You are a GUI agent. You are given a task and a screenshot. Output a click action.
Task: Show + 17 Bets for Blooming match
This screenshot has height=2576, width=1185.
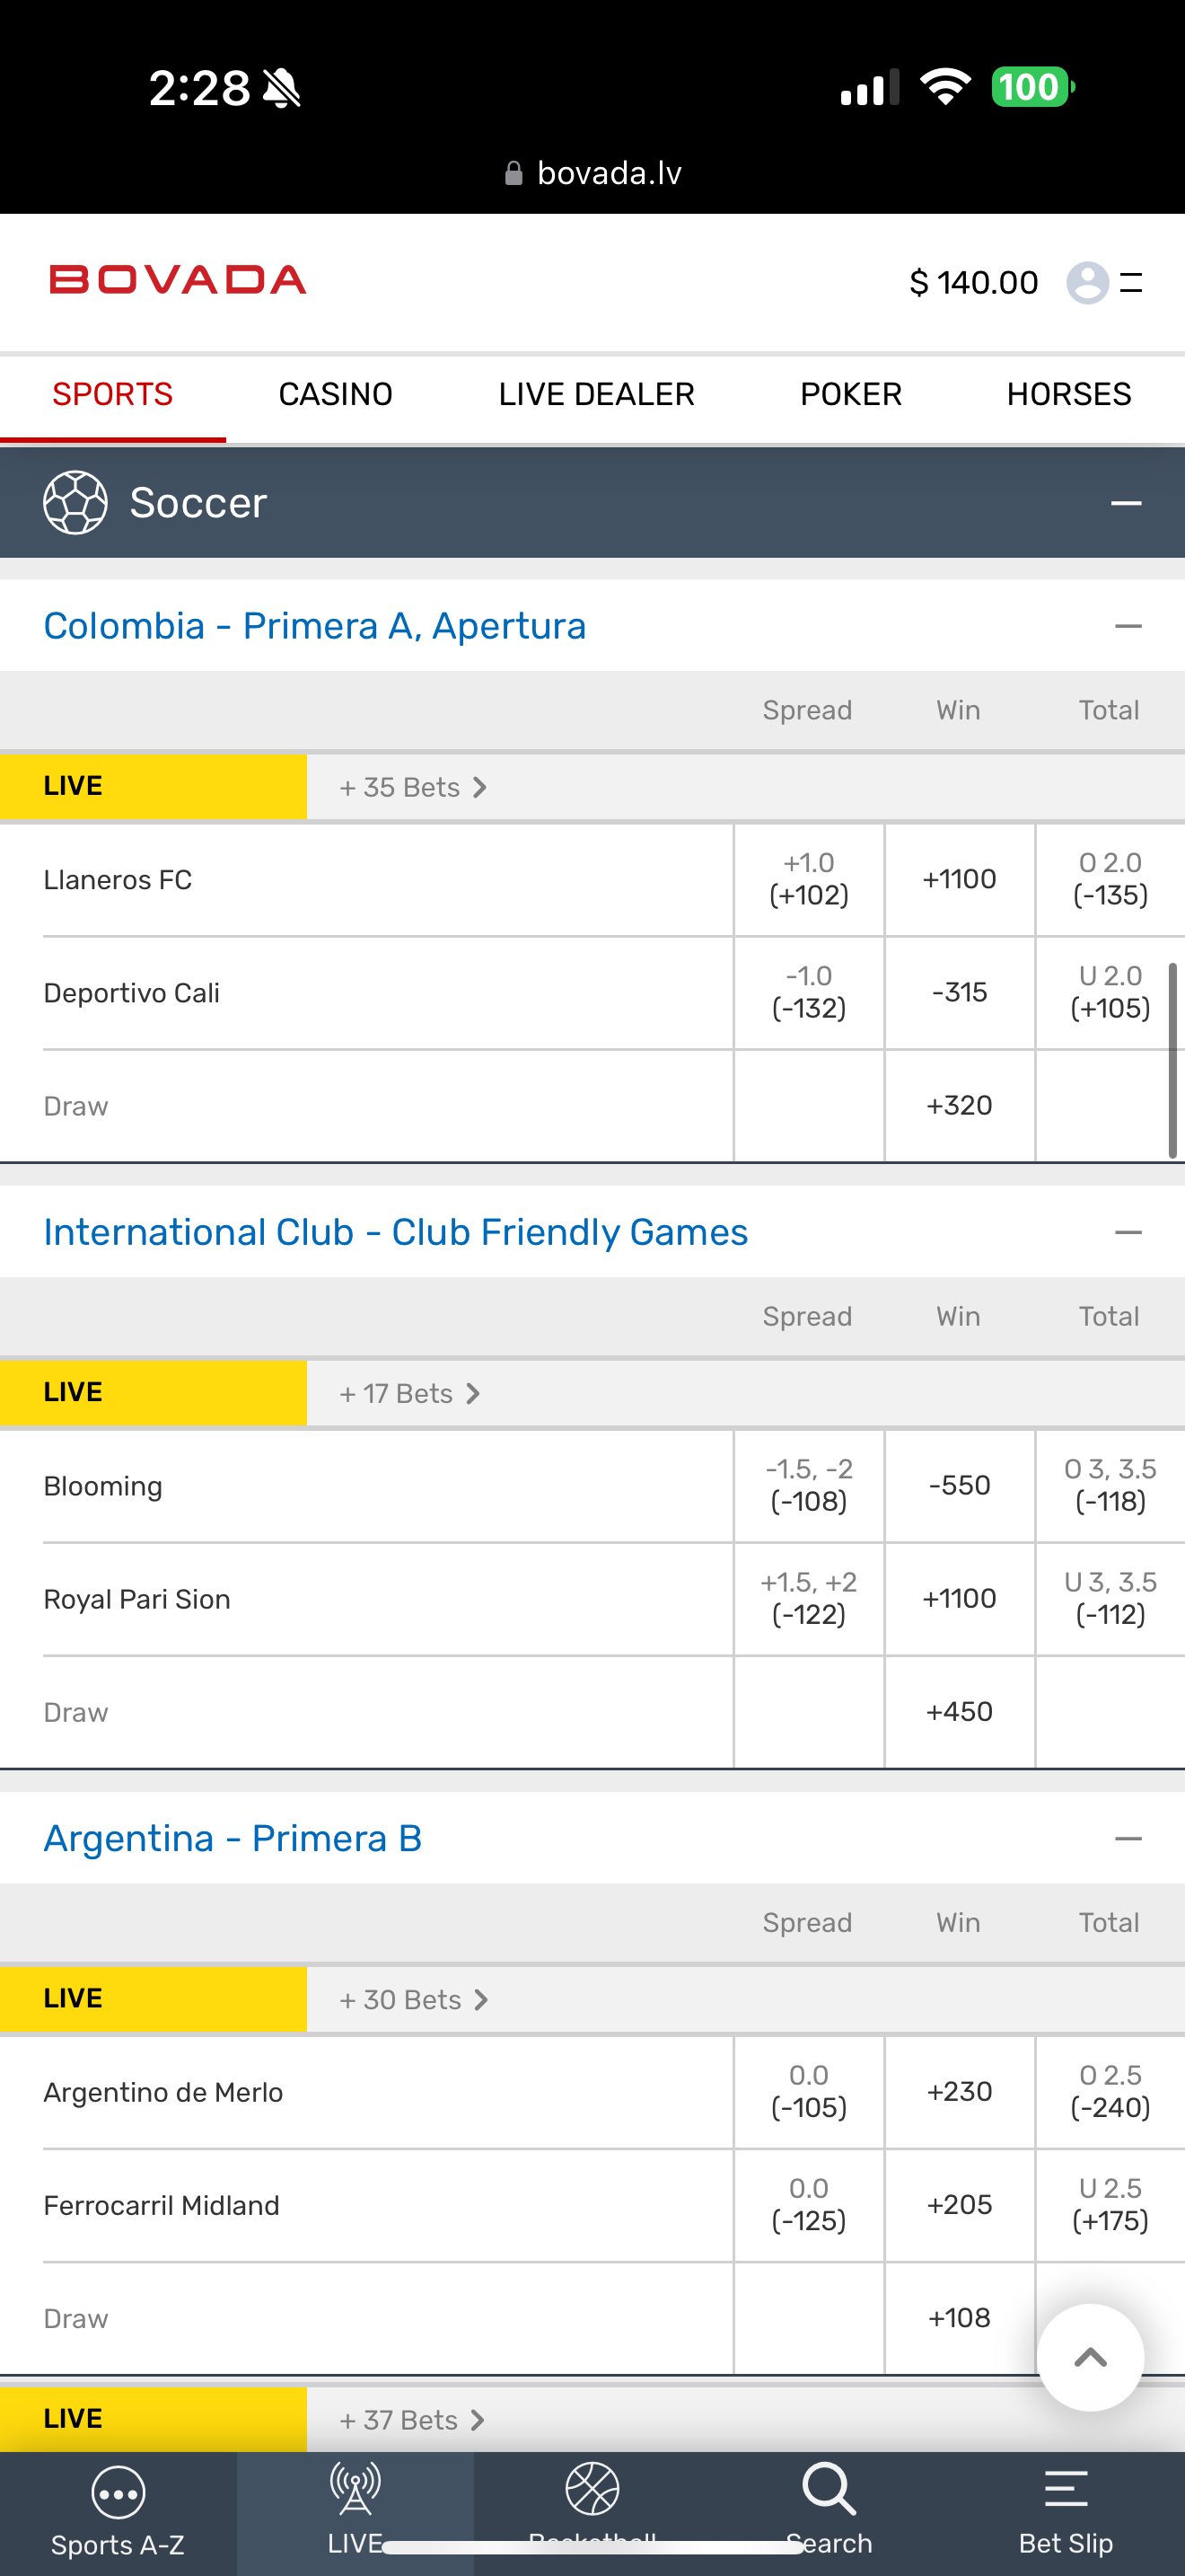coord(409,1394)
